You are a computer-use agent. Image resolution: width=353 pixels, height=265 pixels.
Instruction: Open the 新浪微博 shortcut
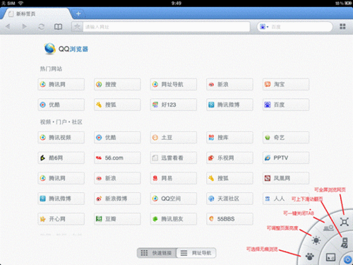coord(117,199)
